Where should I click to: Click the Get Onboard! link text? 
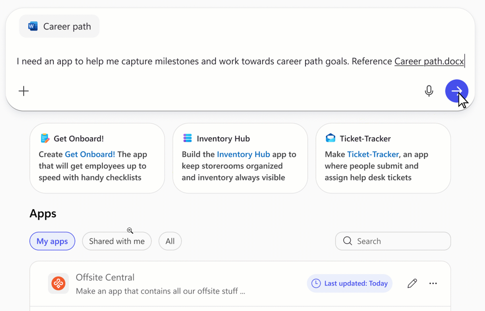[90, 155]
